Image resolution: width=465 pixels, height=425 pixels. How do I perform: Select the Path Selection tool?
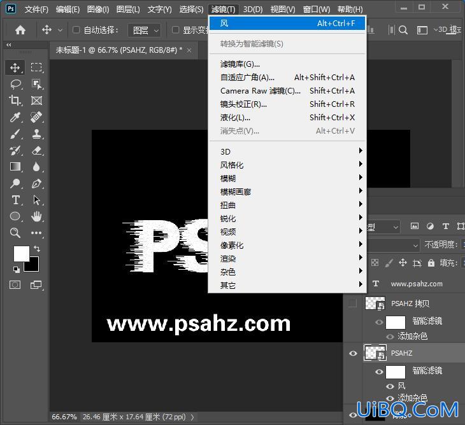tap(36, 200)
